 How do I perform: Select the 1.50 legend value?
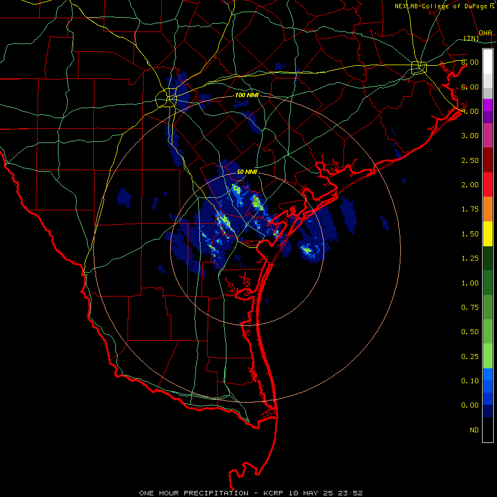click(470, 234)
